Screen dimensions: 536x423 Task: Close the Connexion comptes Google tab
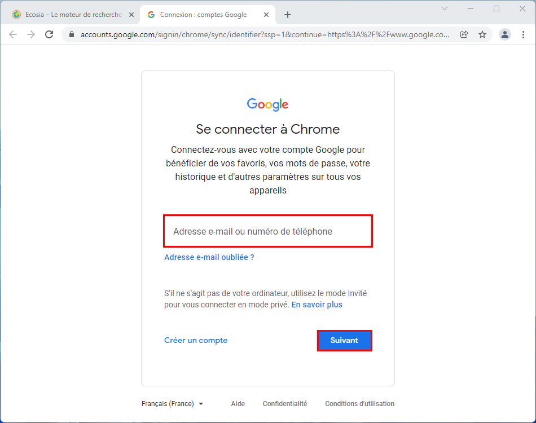point(266,15)
